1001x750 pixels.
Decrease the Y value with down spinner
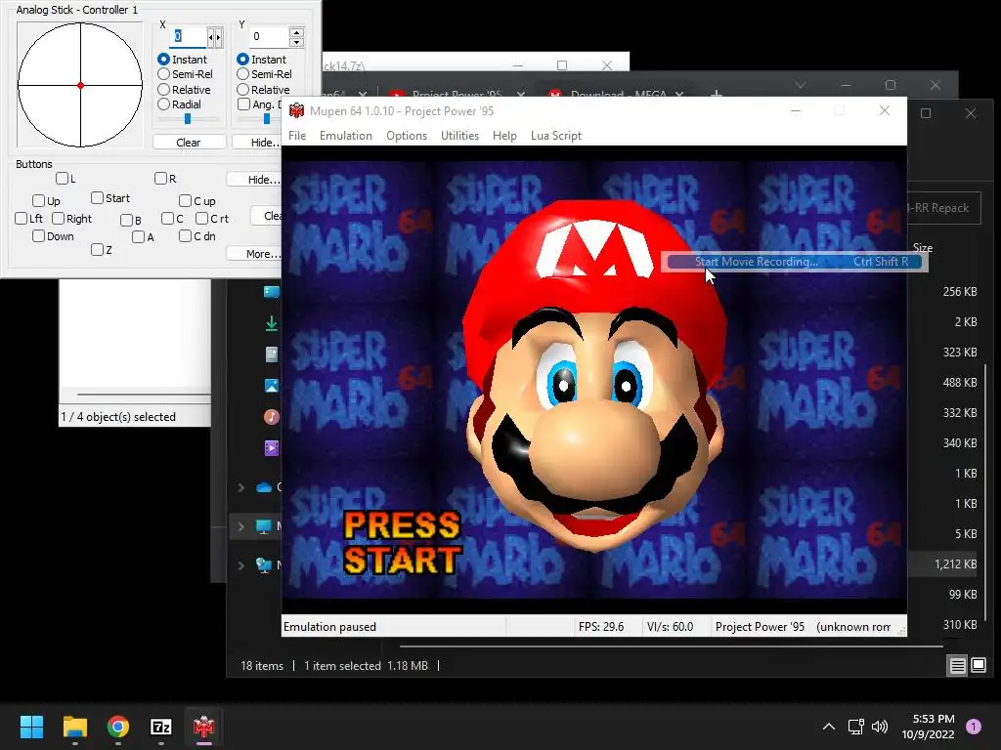296,42
